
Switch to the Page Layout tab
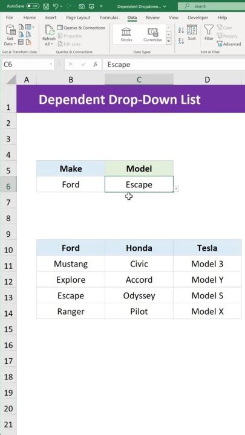(x=78, y=18)
